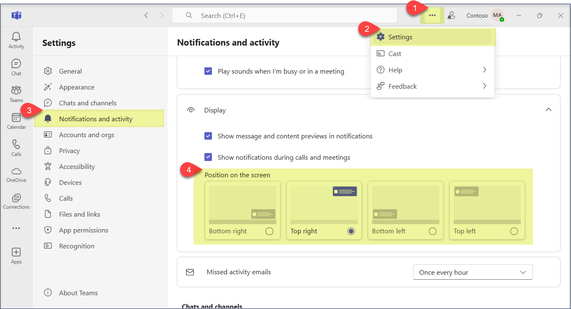Collapse the Display section chevron
571x309 pixels.
[x=548, y=110]
